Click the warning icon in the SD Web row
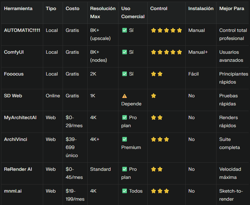This screenshot has height=205, width=250. [x=124, y=96]
